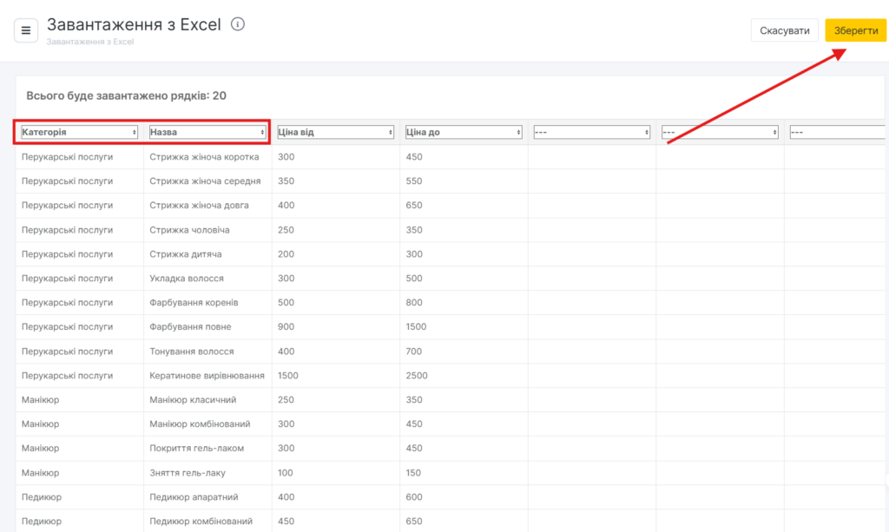Viewport: 889px width, 532px height.
Task: Open the hamburger menu icon
Action: coord(25,30)
